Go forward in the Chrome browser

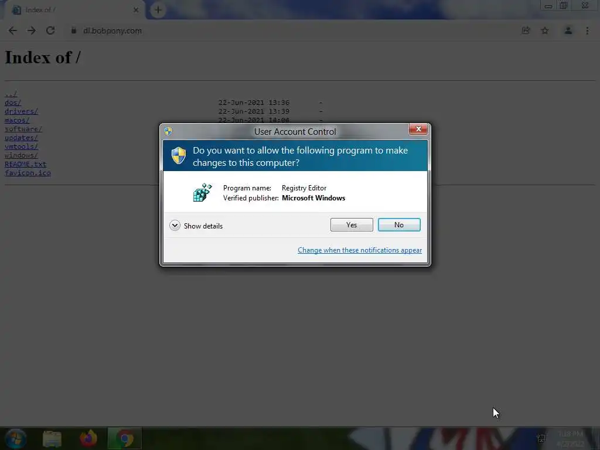tap(32, 30)
